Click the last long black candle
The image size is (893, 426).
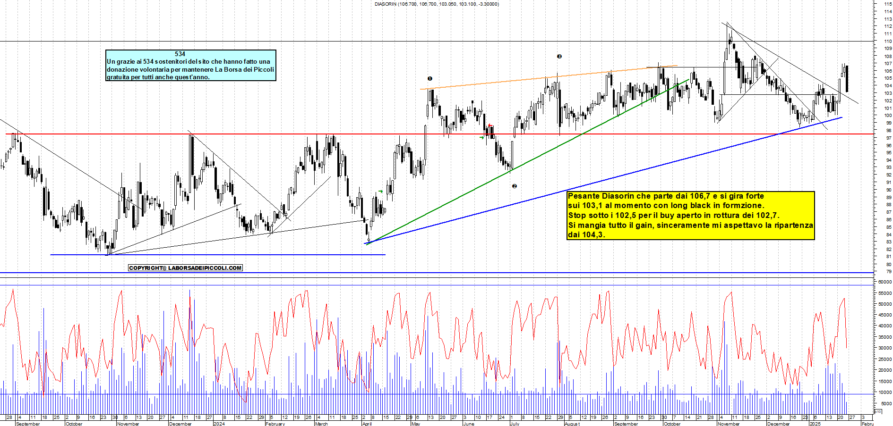pos(847,79)
